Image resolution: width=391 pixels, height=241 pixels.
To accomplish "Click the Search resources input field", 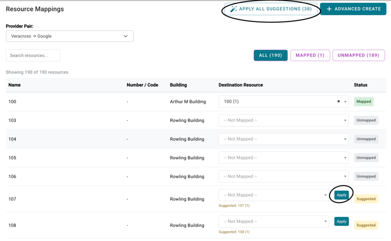I will click(x=33, y=55).
